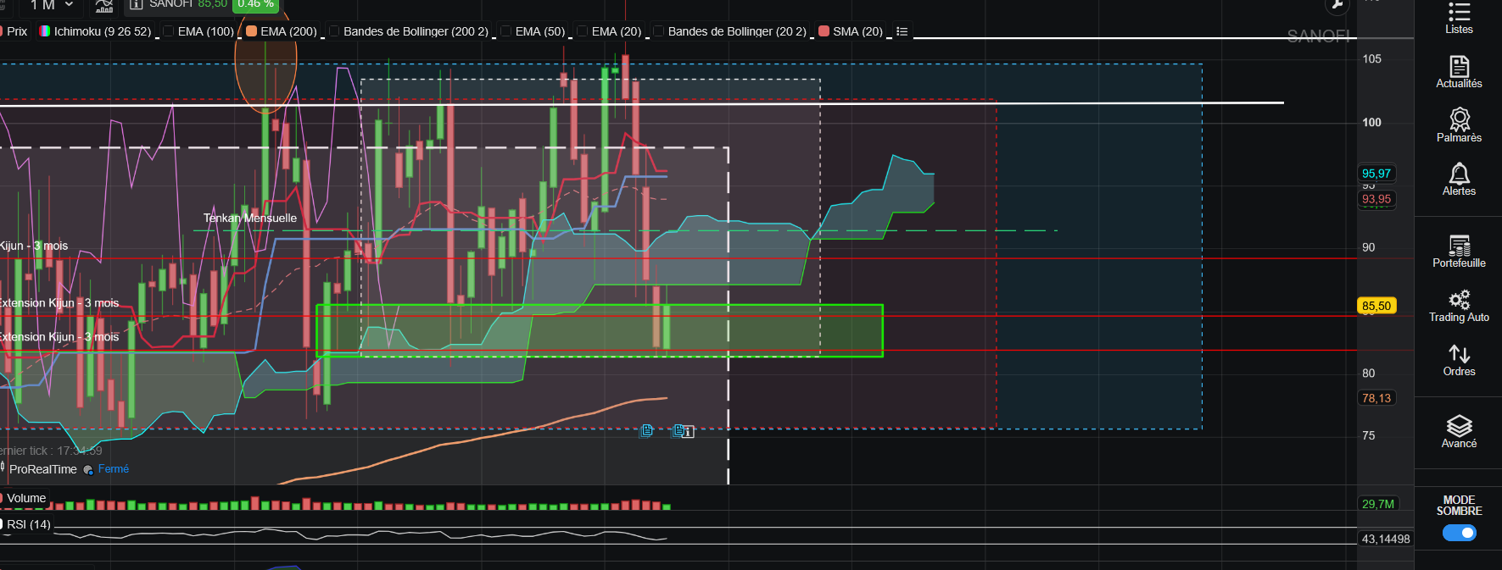The height and width of the screenshot is (570, 1502).
Task: Open Trading Auto settings
Action: tap(1459, 306)
